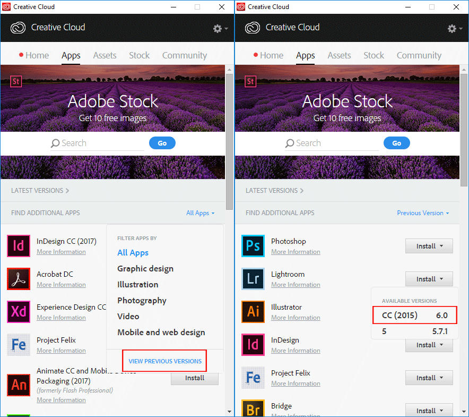Image resolution: width=469 pixels, height=417 pixels.
Task: Click Creative Cloud logo in left window header
Action: point(18,28)
